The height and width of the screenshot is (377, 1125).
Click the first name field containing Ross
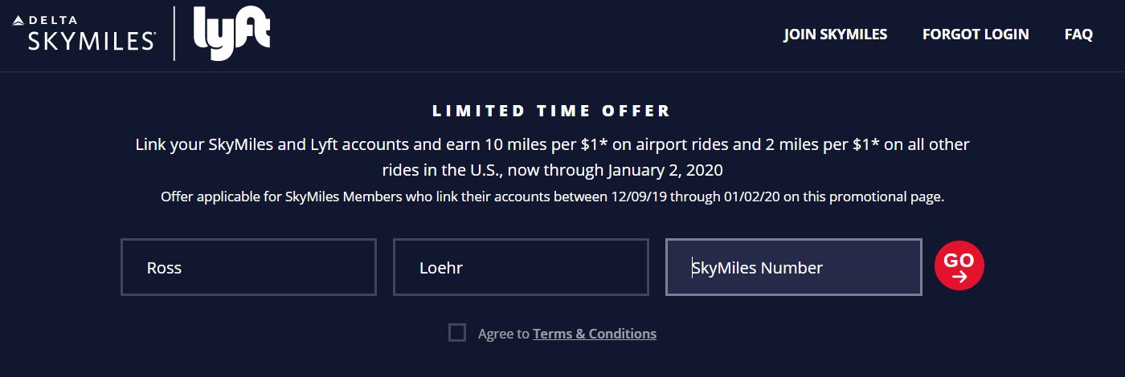[248, 267]
